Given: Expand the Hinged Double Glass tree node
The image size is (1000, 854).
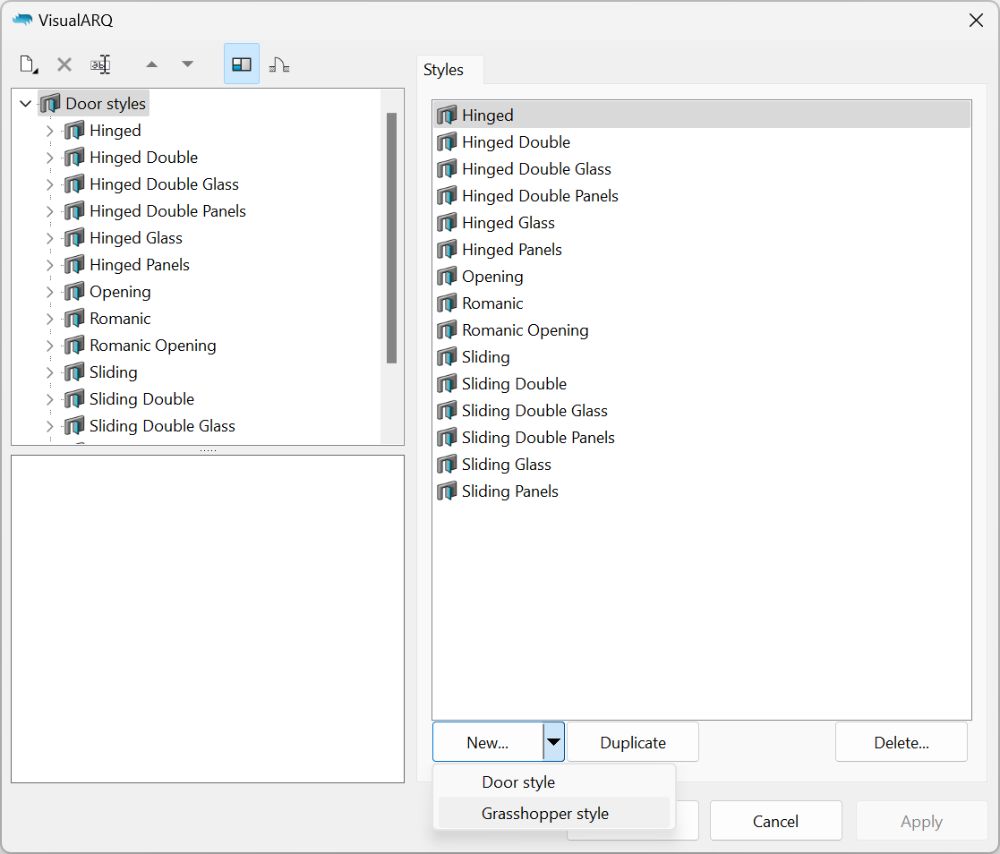Looking at the screenshot, I should (x=50, y=184).
